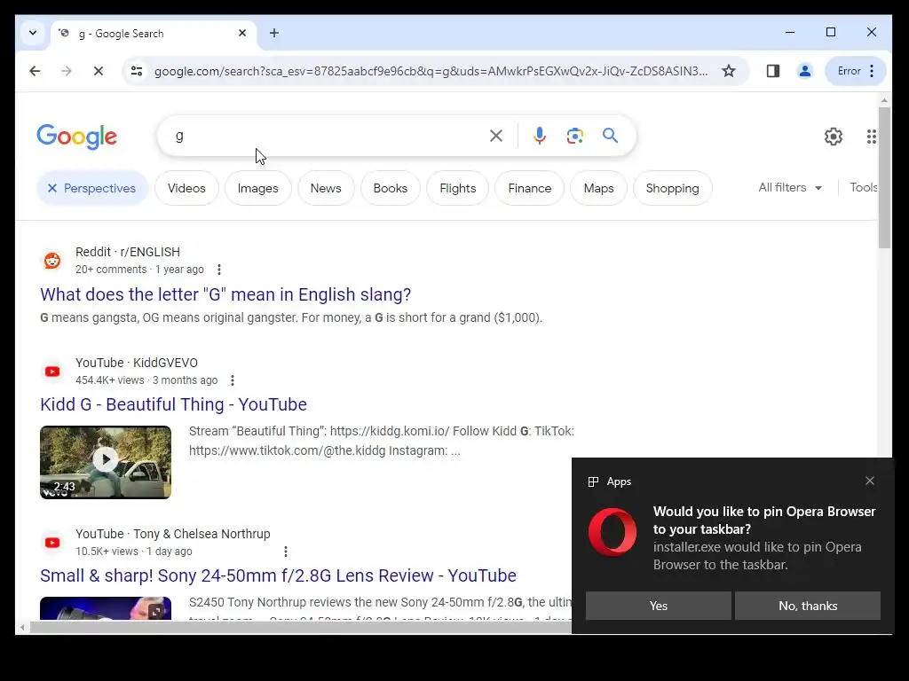
Task: Open 'Kidd G - Beautiful Thing - YouTube' link
Action: 173,404
